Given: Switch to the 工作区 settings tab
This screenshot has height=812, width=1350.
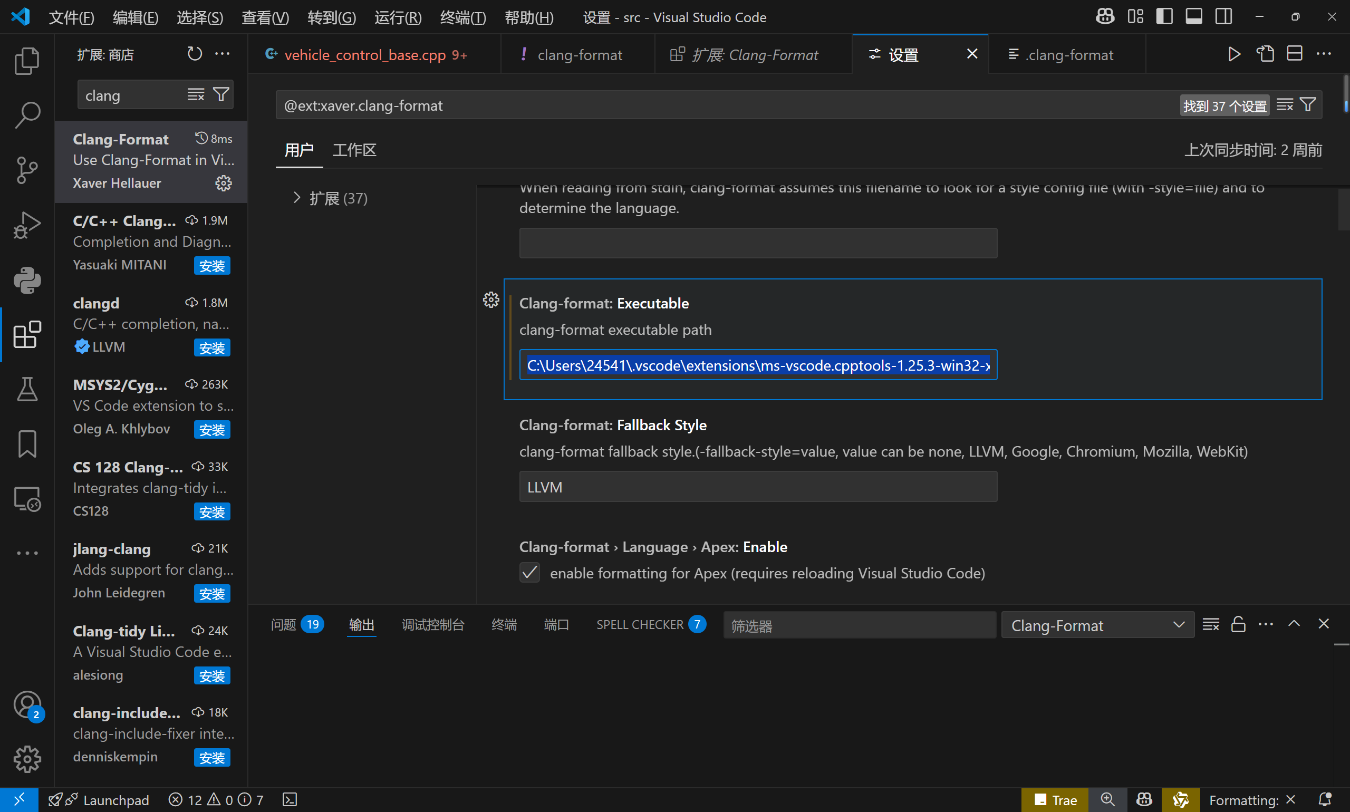Looking at the screenshot, I should pyautogui.click(x=354, y=150).
